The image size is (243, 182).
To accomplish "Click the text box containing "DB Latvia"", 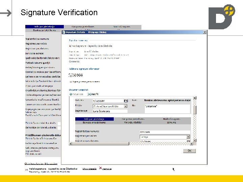I will coord(167,109).
